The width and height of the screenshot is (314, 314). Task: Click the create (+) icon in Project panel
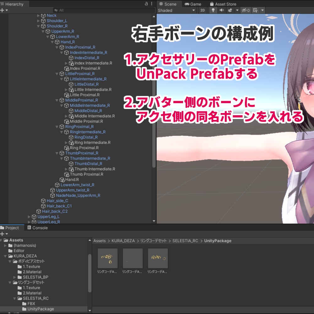(2, 234)
